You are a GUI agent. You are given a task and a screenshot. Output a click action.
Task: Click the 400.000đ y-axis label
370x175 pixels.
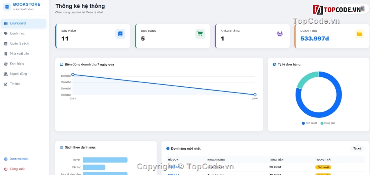65,76
